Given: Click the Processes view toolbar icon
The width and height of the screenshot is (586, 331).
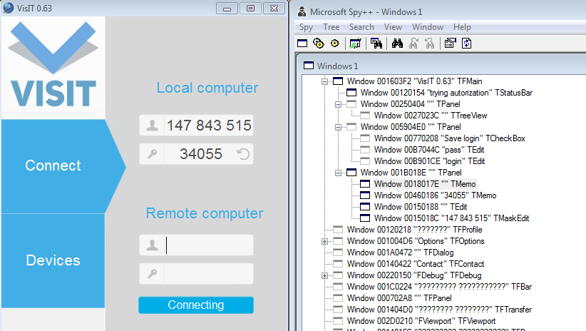Looking at the screenshot, I should pos(319,43).
